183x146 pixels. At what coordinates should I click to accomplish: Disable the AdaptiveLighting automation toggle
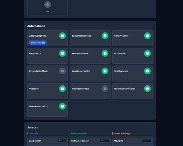(x=63, y=36)
